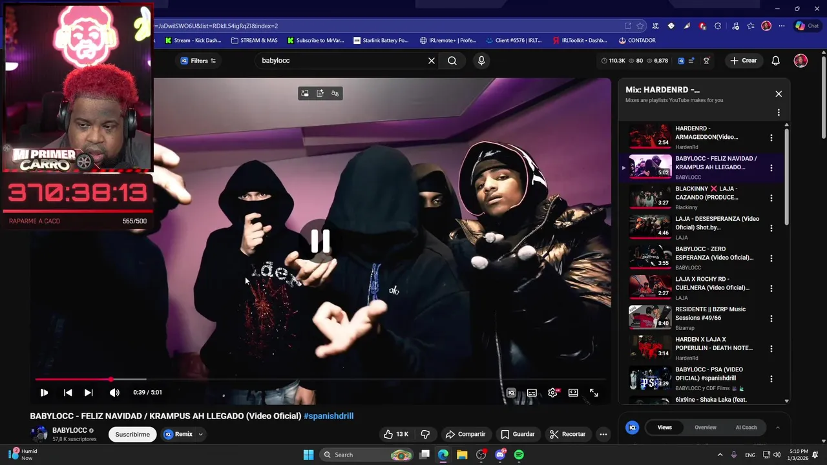Viewport: 827px width, 465px height.
Task: Click the vidIQ Remix button
Action: click(x=178, y=434)
